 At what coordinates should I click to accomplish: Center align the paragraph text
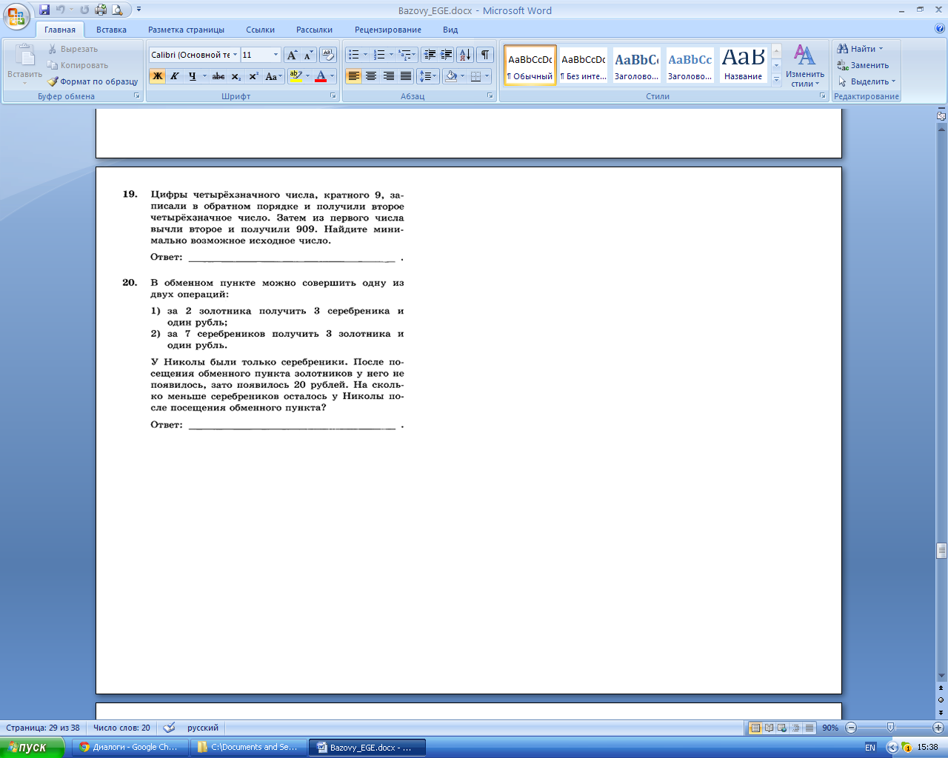371,76
